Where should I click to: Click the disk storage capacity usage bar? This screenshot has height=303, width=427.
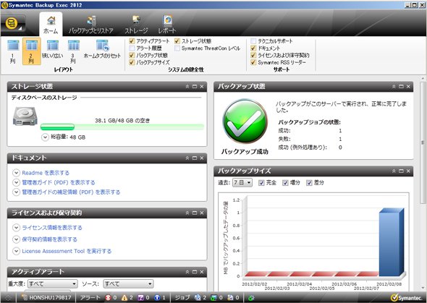tap(122, 127)
